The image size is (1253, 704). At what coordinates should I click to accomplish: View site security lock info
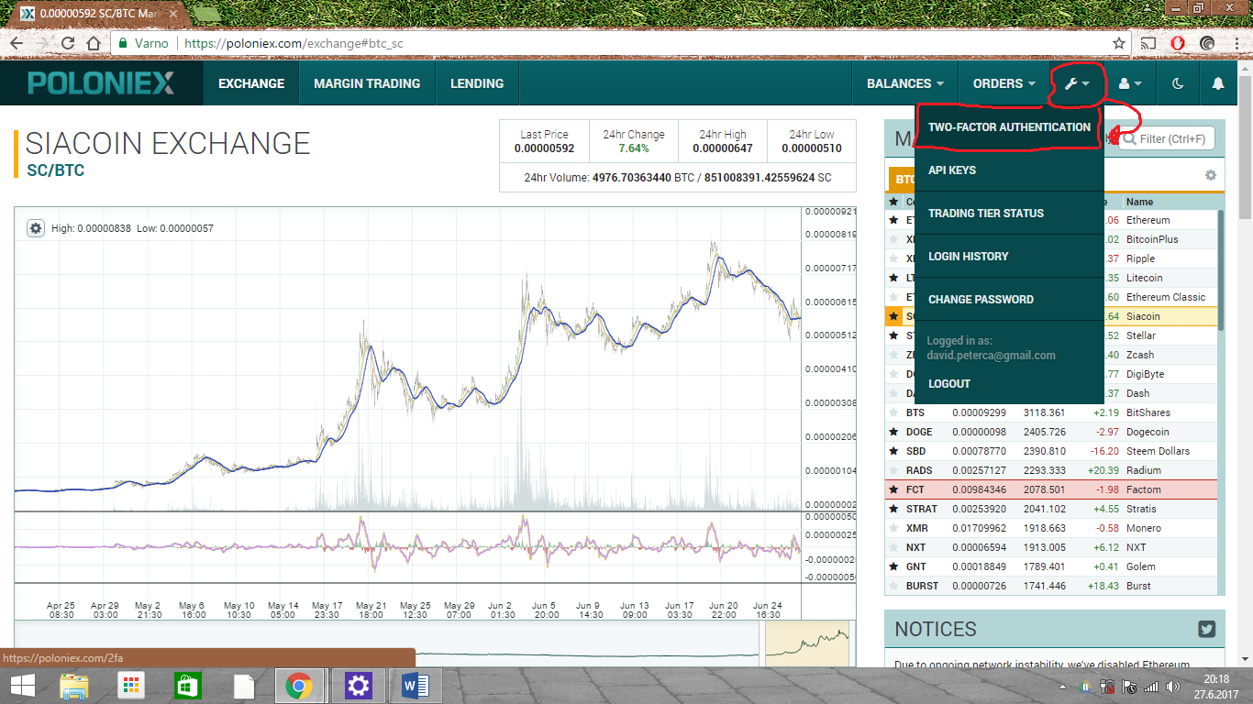tap(124, 43)
